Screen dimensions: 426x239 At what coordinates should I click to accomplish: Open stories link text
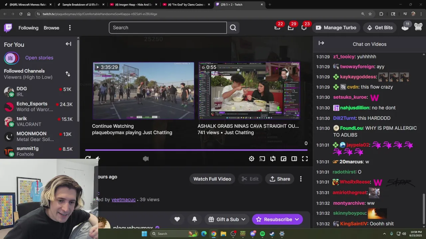pos(39,58)
